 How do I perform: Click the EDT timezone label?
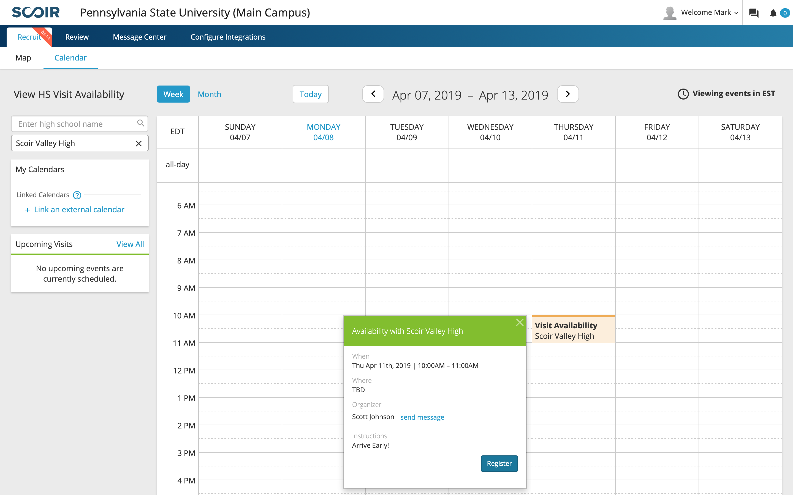(178, 131)
